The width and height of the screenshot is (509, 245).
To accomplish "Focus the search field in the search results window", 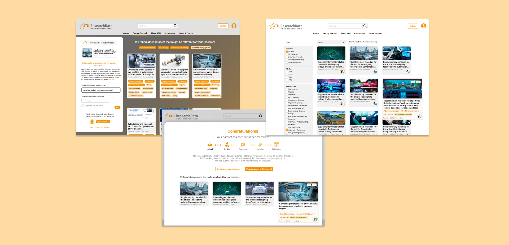I will (x=345, y=26).
